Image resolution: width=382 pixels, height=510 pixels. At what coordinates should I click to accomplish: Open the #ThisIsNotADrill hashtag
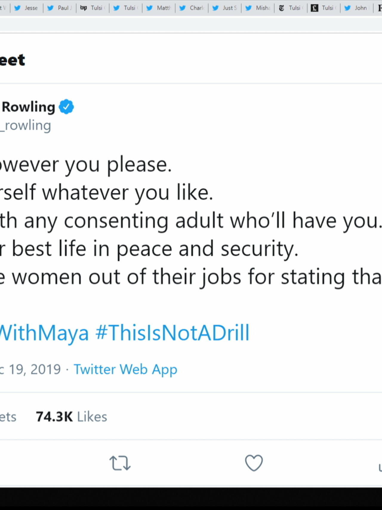pos(172,332)
